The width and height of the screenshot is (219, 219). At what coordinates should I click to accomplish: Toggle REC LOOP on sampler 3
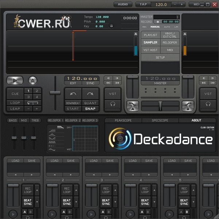tap(106, 190)
